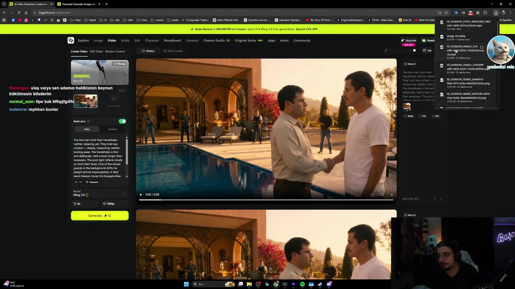Toggle the Multi-shot switch
The image size is (515, 289).
point(122,121)
